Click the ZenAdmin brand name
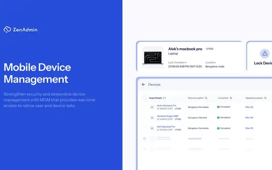Image resolution: width=272 pixels, height=170 pixels. 25,30
